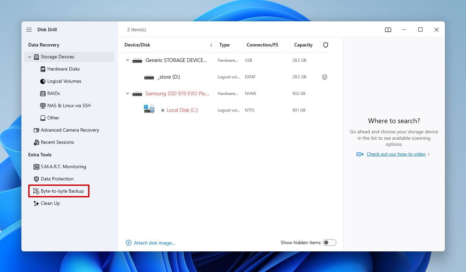Select Other in Storage Devices
The image size is (466, 272).
(53, 118)
